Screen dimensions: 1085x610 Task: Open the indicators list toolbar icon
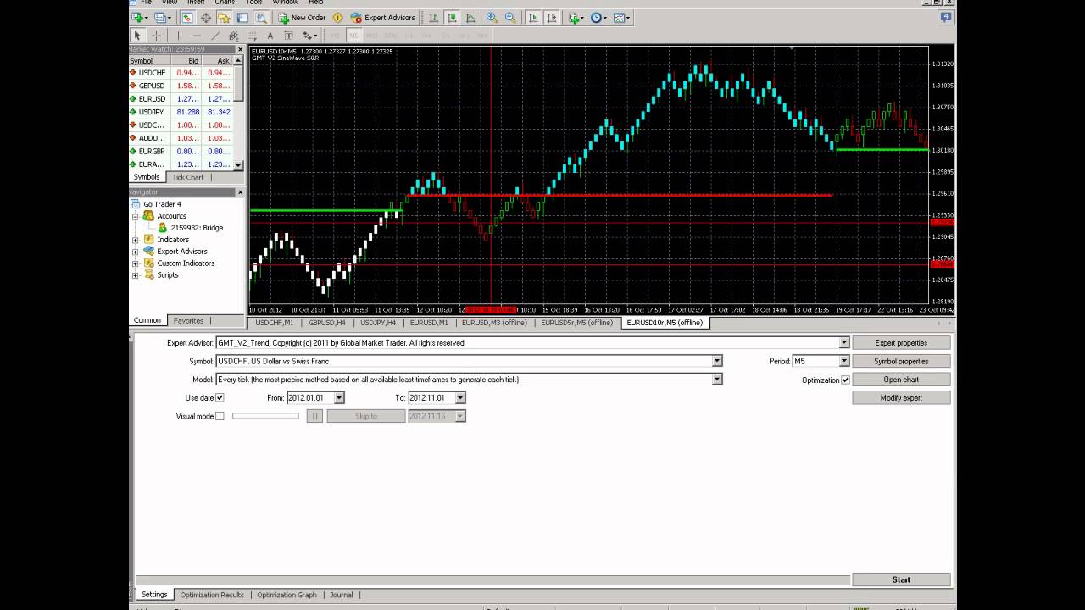[576, 18]
